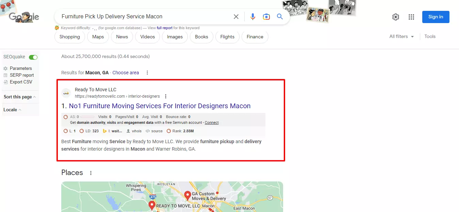Open the Flights tab

point(227,37)
